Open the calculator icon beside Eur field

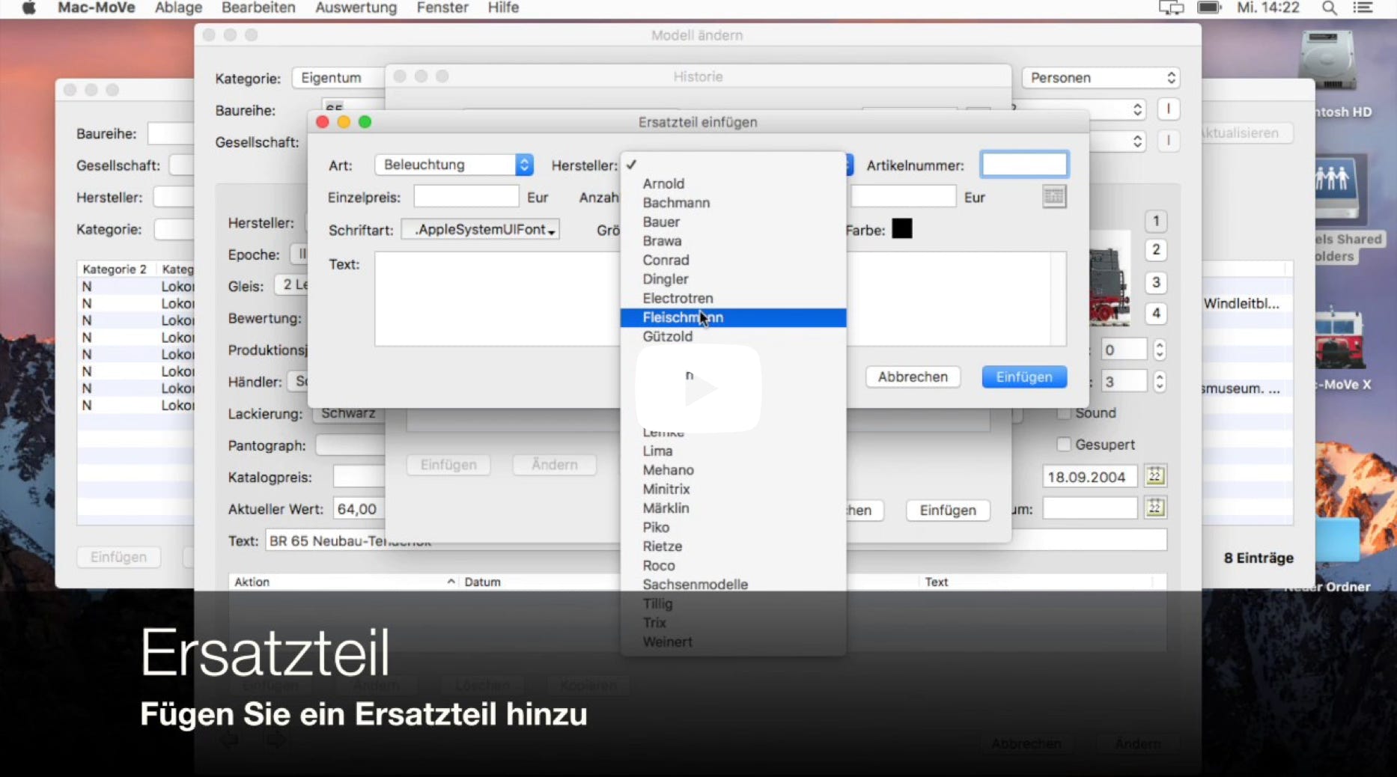1053,197
